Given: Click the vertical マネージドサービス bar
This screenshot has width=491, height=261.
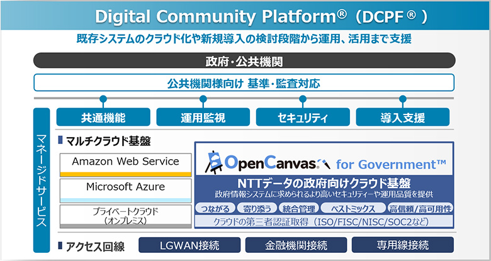Looking at the screenshot, I should point(42,180).
